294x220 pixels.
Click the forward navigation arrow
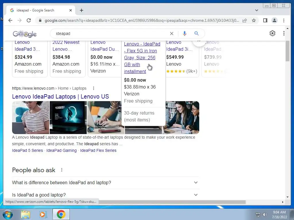click(x=20, y=20)
